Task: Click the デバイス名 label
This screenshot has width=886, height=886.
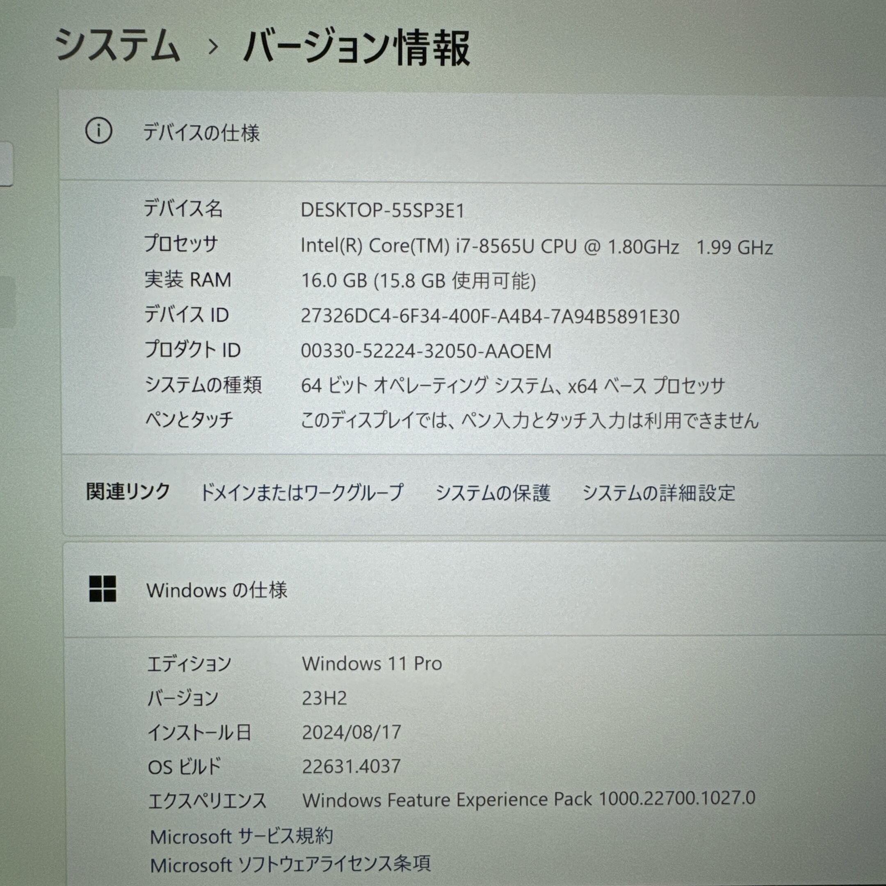Action: point(183,209)
